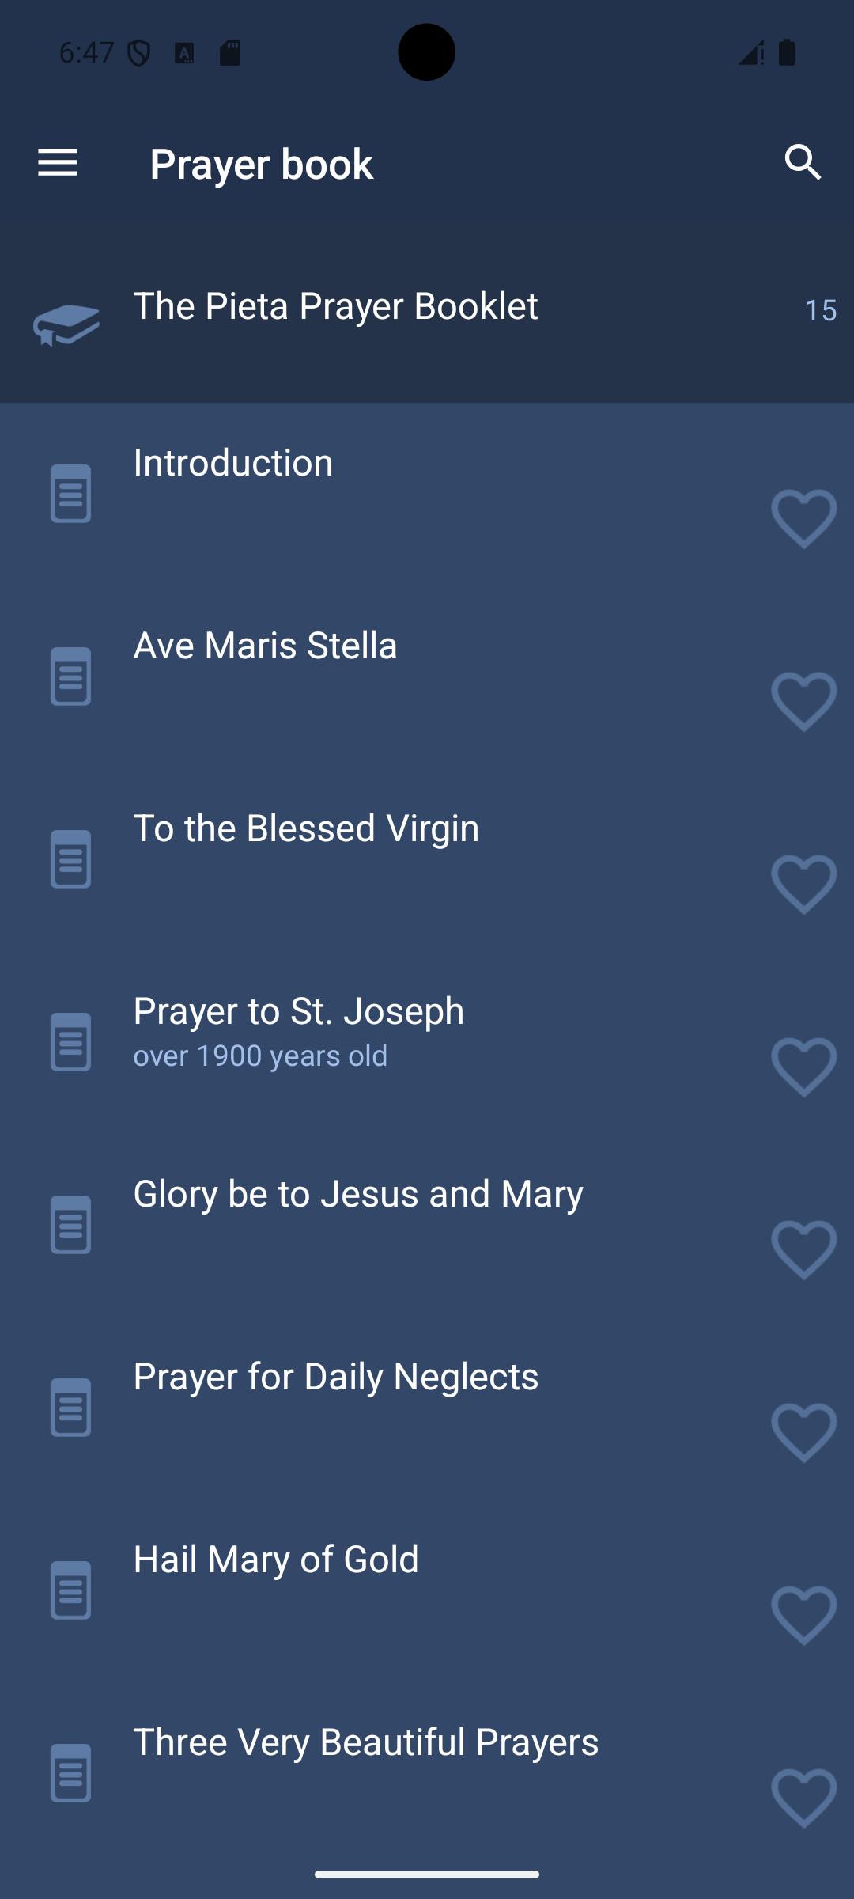Tap the bottom home gesture bar

(427, 1874)
